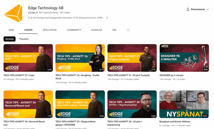
Task: Open the channel search magnifier icon
Action: coord(128,30)
